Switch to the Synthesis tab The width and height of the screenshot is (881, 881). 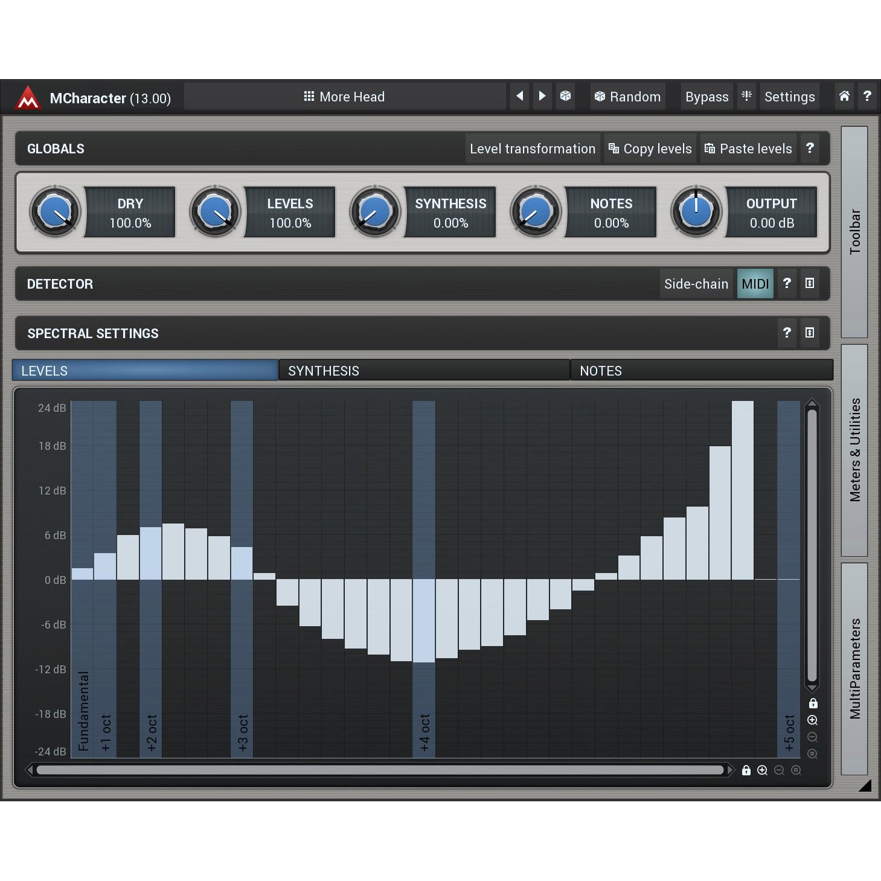click(424, 371)
